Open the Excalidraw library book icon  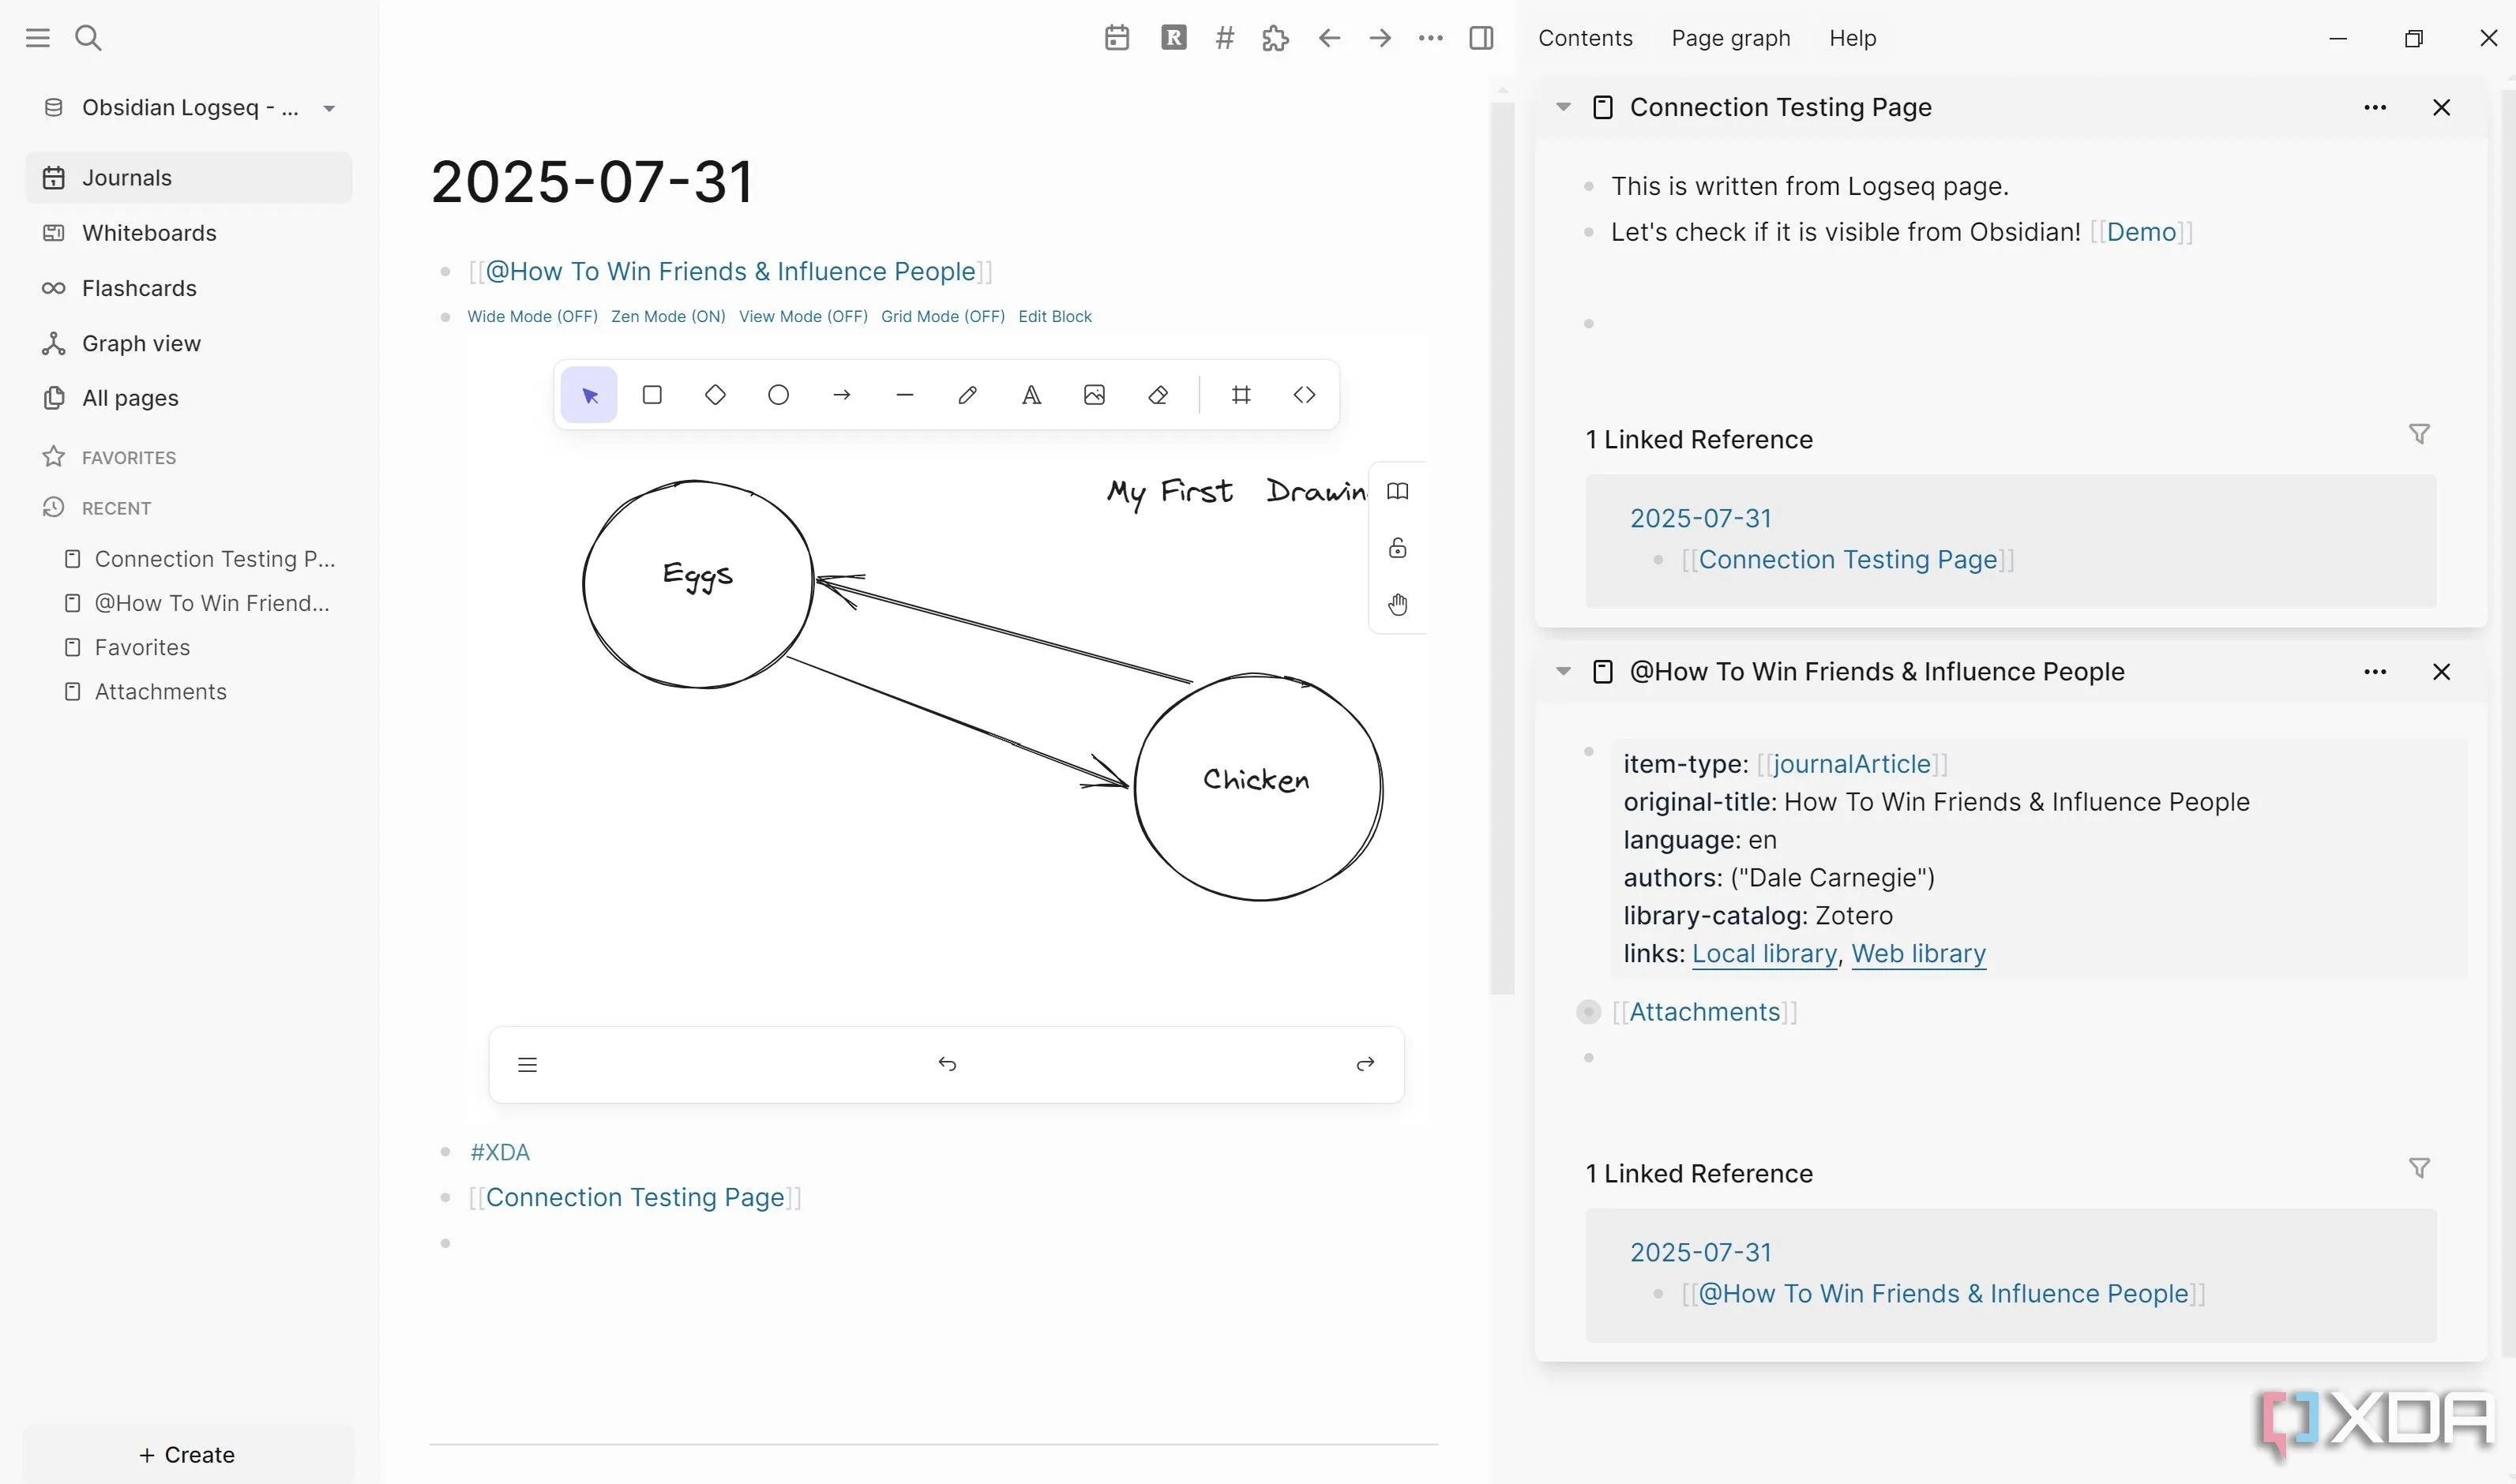click(1398, 491)
